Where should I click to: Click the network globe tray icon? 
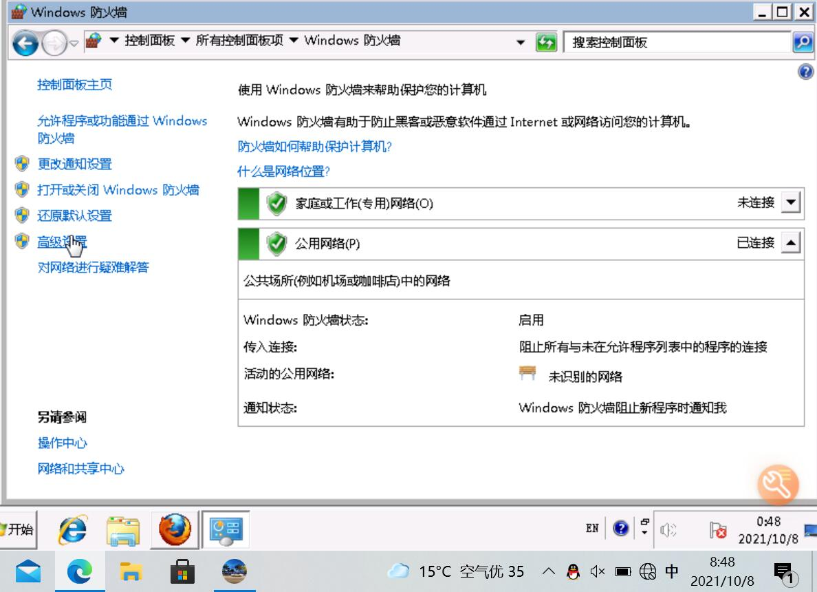648,571
